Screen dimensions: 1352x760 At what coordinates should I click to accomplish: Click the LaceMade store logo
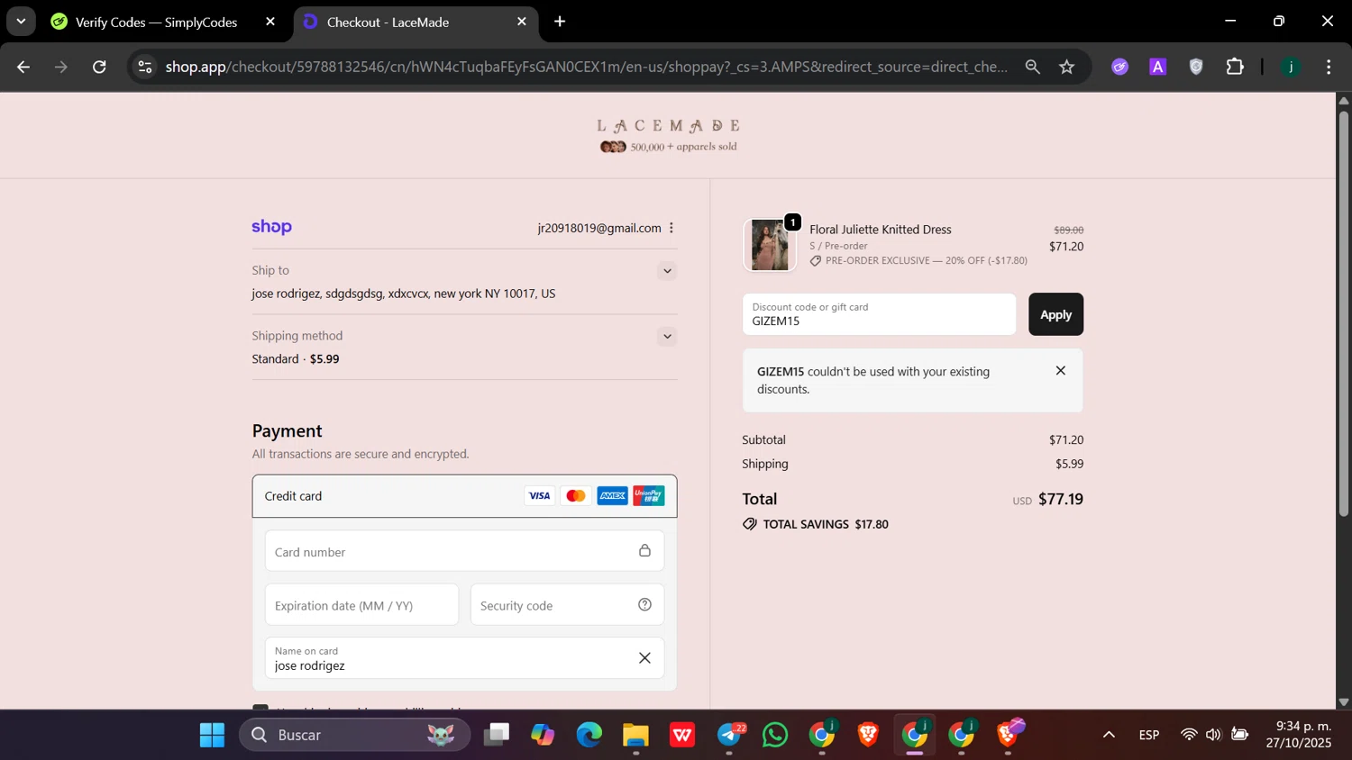[x=668, y=135]
